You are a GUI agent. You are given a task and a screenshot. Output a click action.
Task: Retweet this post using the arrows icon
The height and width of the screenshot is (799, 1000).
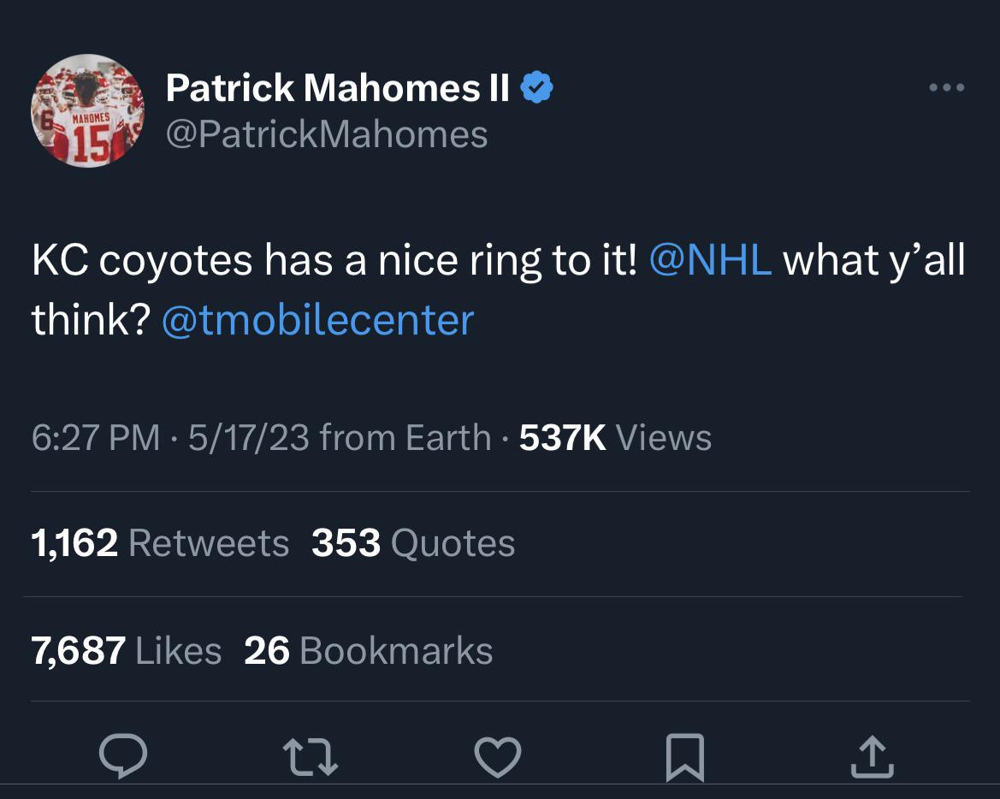click(x=311, y=756)
